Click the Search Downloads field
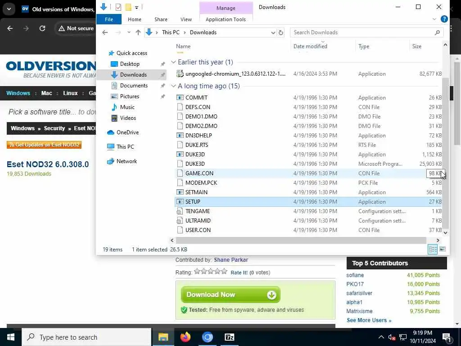Screen dimensions: 461x346 366,32
